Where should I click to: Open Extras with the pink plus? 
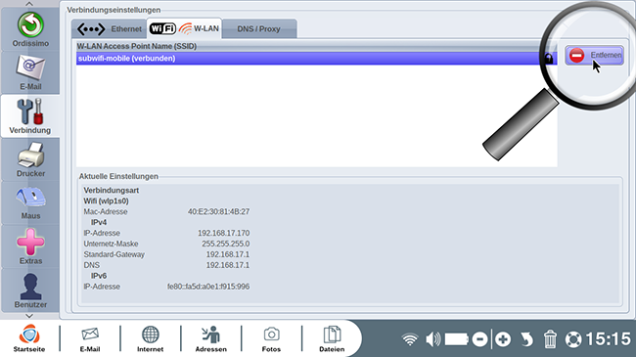(30, 246)
